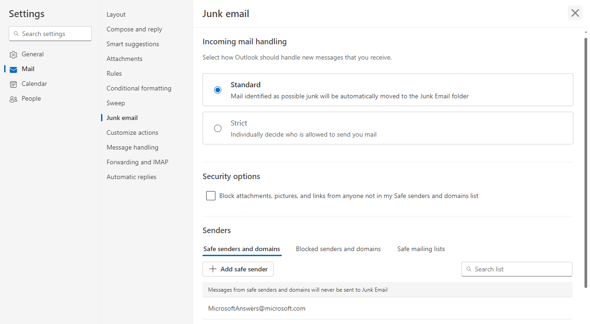This screenshot has height=324, width=590.
Task: Open Sweep settings
Action: [116, 103]
